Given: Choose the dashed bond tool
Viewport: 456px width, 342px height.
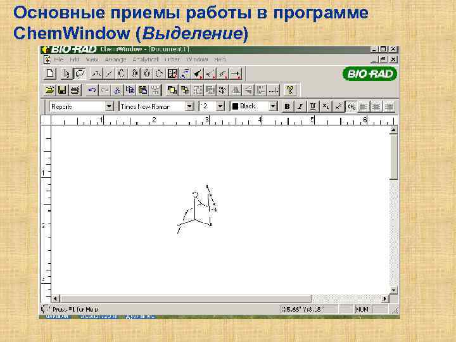Looking at the screenshot, I should click(x=210, y=73).
